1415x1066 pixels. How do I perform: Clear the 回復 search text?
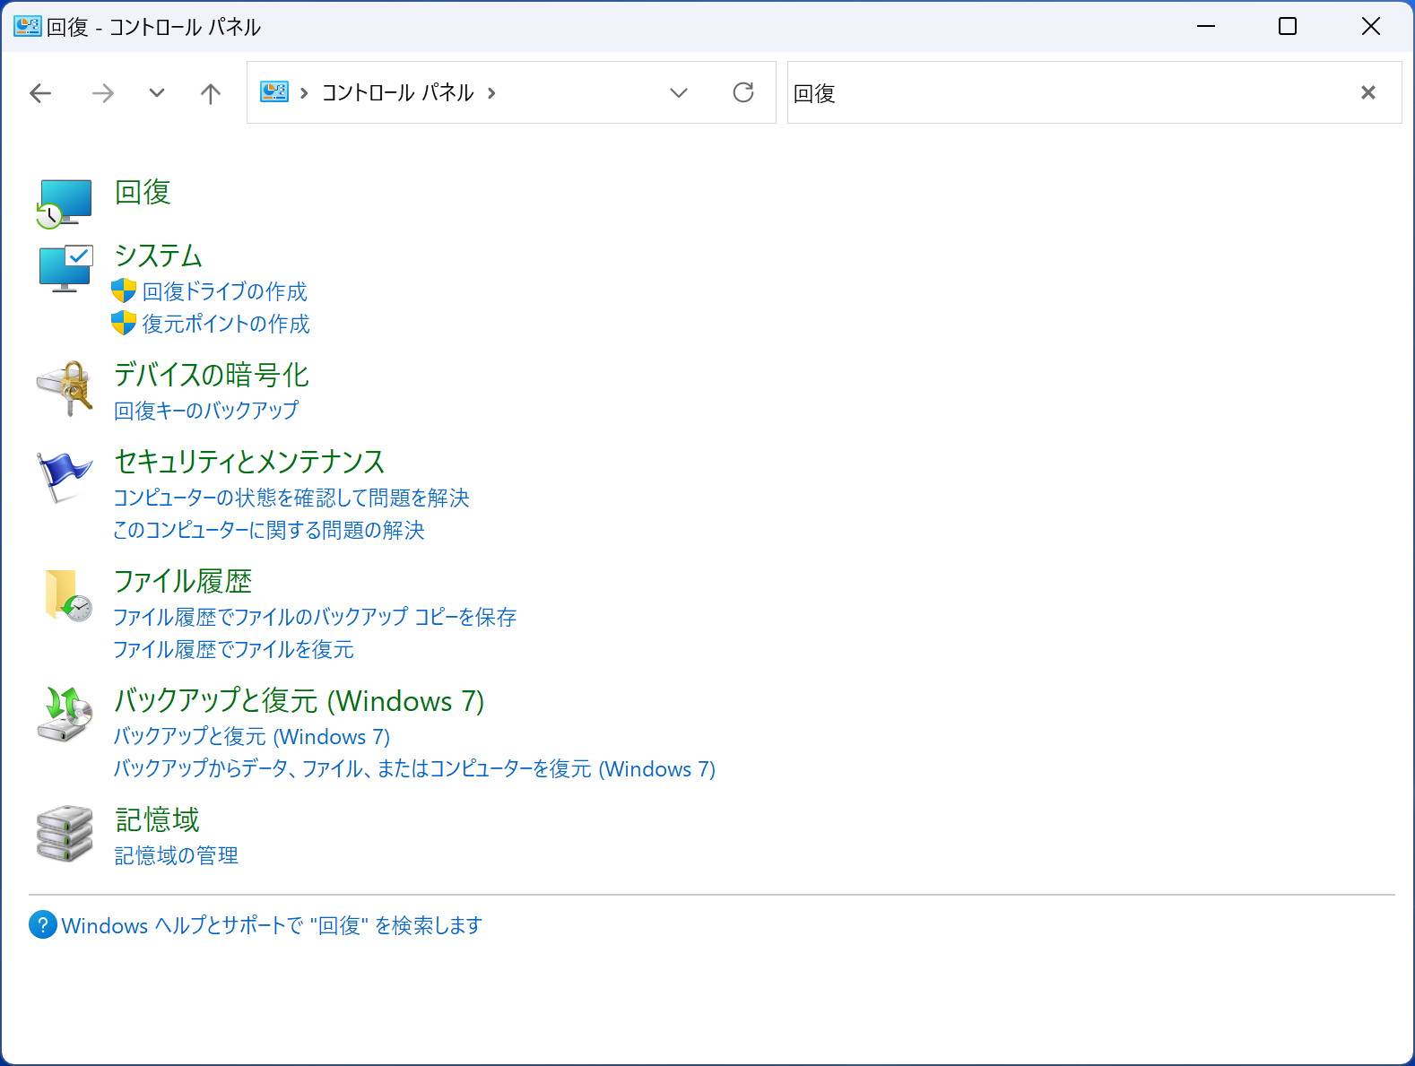pyautogui.click(x=1368, y=92)
